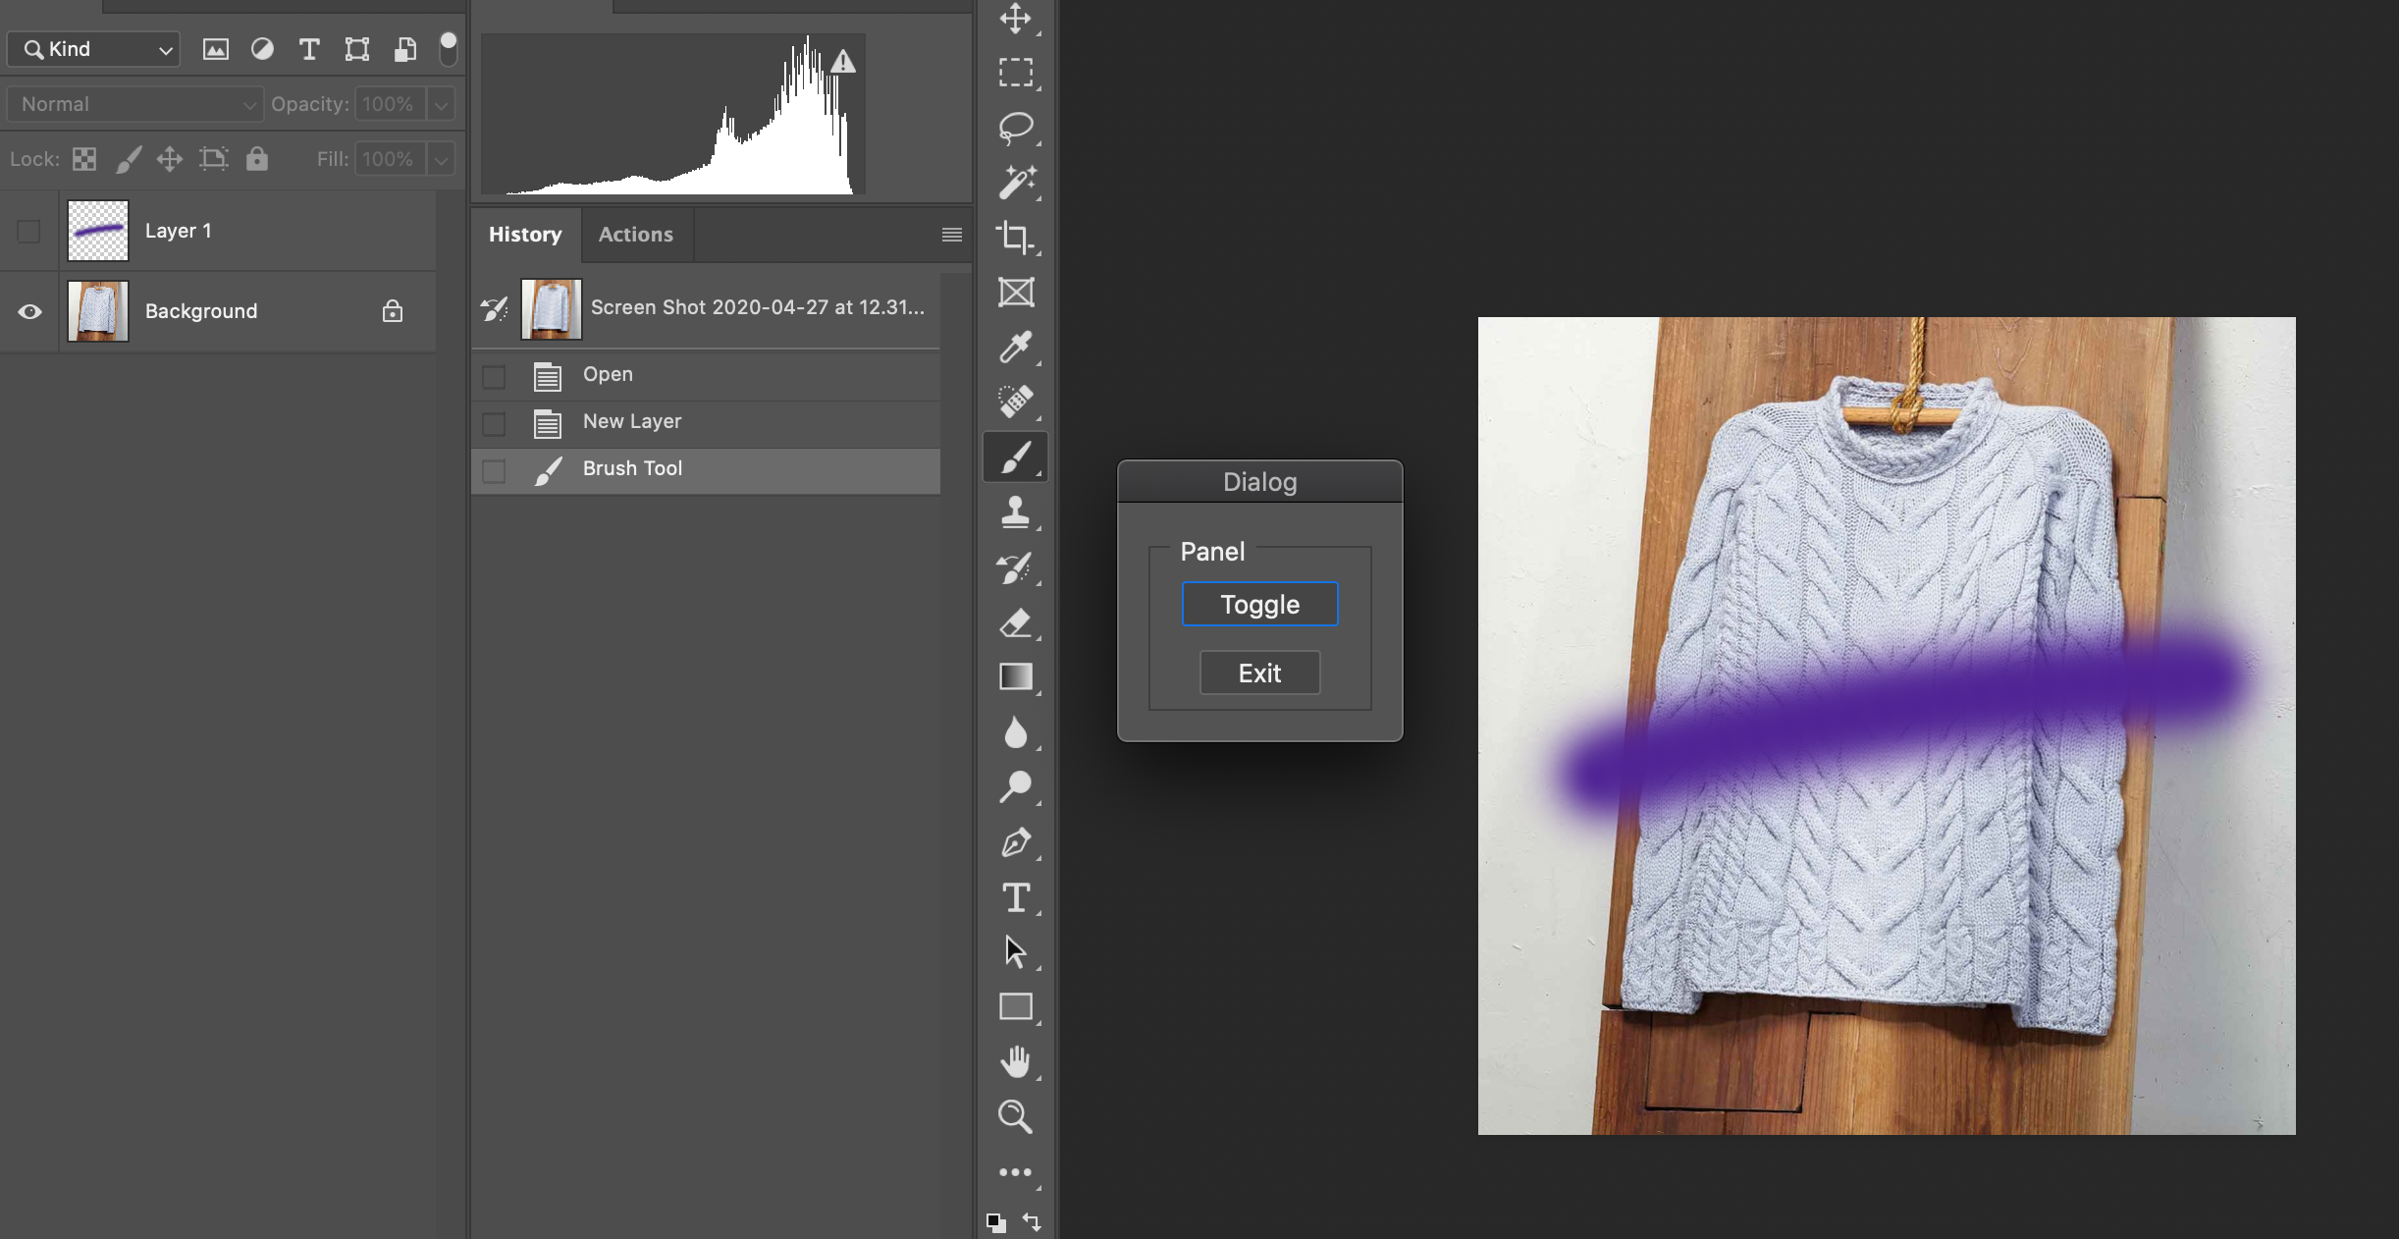Filter layers by pixel layers
The width and height of the screenshot is (2399, 1239).
(215, 49)
